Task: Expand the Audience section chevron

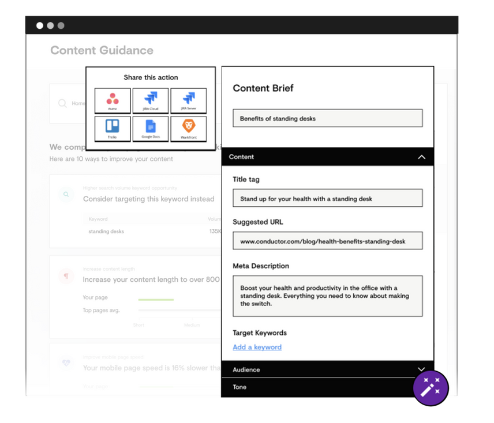Action: coord(421,369)
